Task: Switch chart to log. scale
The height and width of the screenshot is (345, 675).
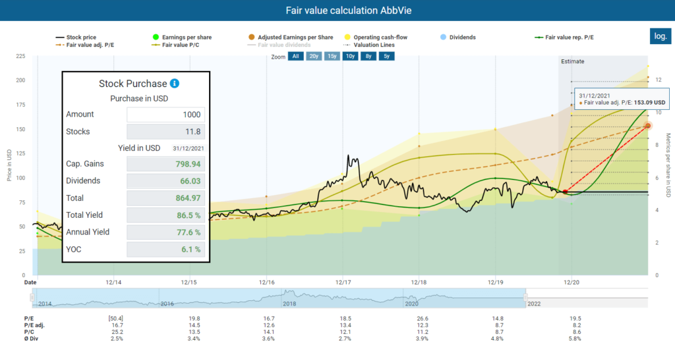Action: coord(660,36)
